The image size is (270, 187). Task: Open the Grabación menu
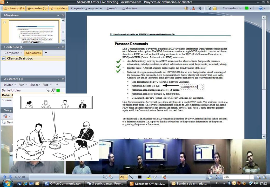click(x=130, y=8)
